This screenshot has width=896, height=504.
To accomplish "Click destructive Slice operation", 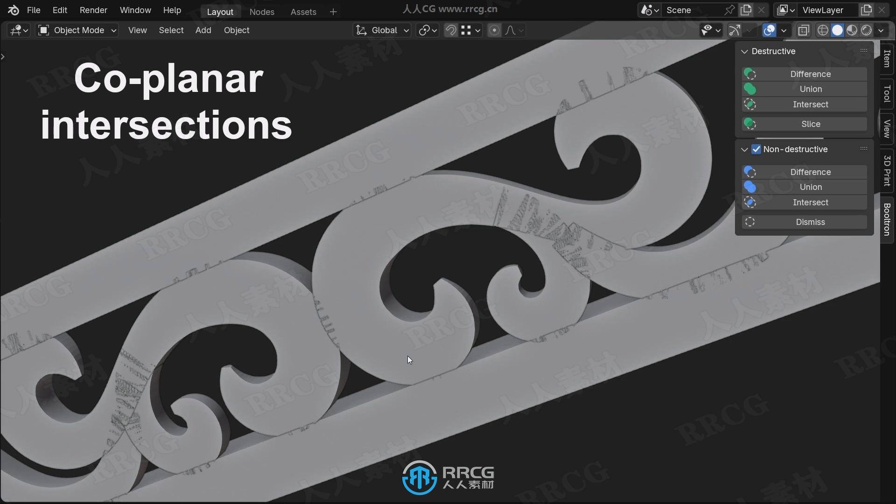I will tap(810, 124).
